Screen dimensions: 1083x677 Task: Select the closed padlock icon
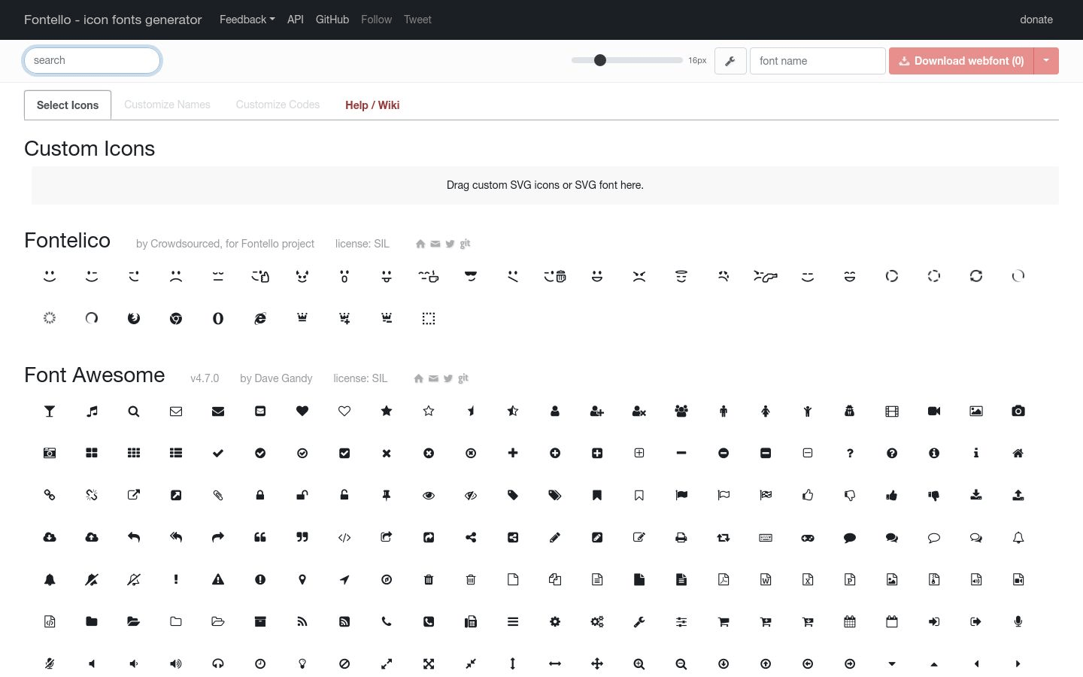pyautogui.click(x=260, y=495)
